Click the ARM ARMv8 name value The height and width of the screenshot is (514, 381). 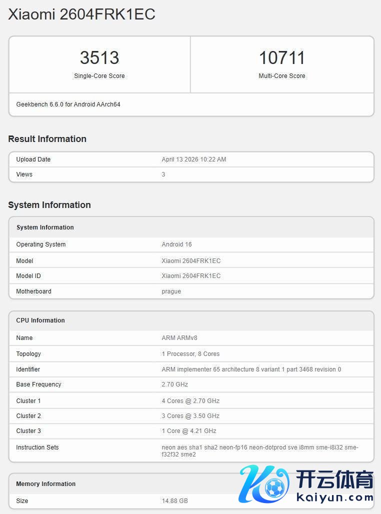[179, 338]
